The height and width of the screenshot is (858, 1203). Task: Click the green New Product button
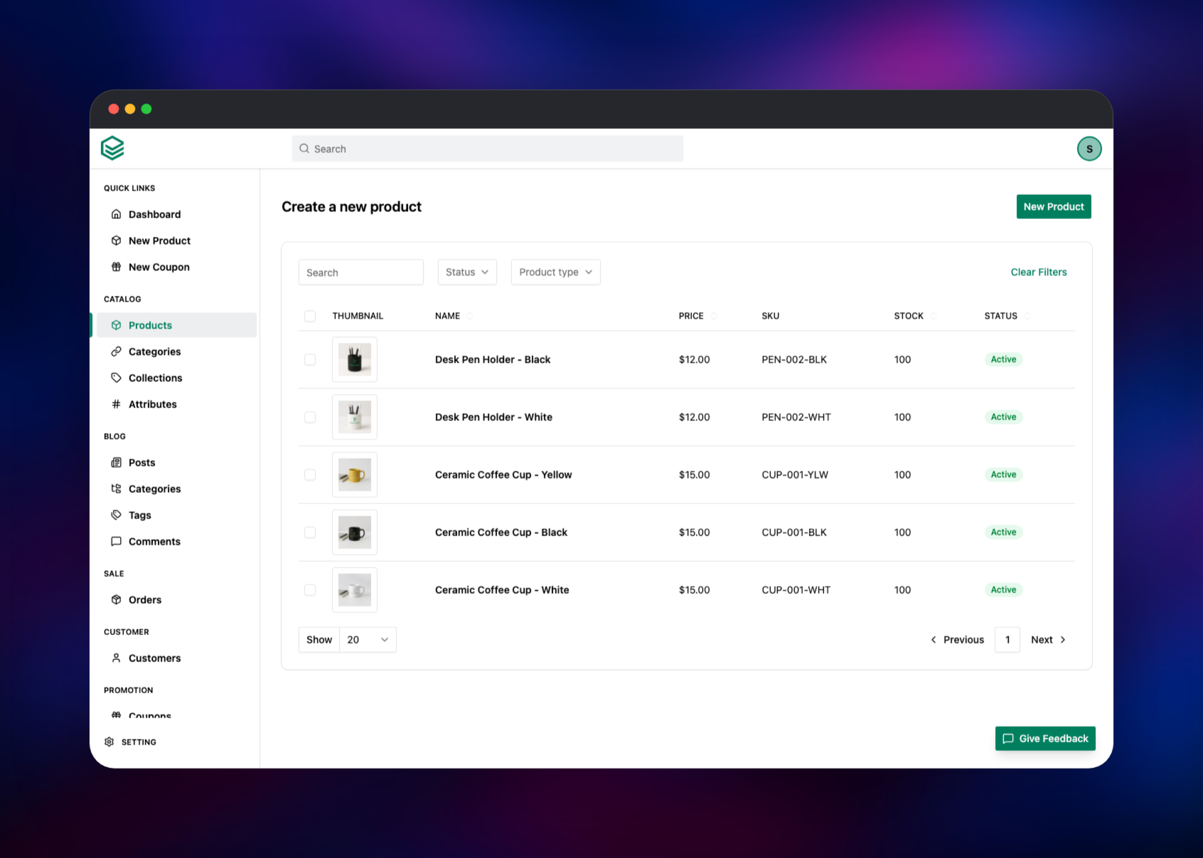tap(1053, 206)
